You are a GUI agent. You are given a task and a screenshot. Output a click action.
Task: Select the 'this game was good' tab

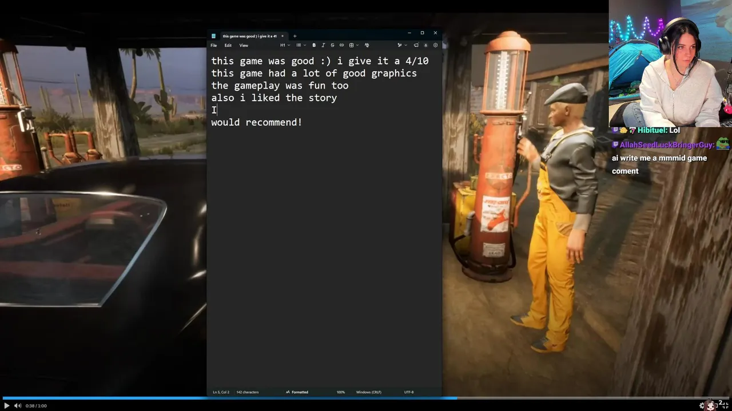click(x=249, y=36)
